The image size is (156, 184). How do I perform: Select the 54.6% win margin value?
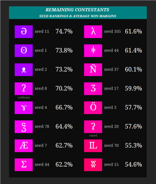133,165
